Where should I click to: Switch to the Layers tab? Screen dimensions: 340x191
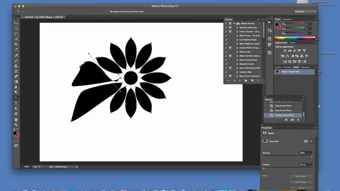pos(278,67)
